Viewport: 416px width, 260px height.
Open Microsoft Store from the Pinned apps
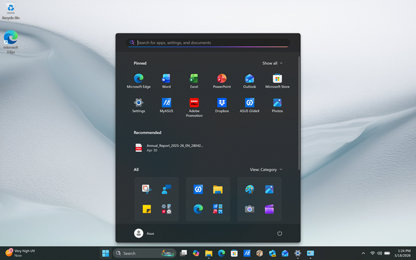[278, 81]
